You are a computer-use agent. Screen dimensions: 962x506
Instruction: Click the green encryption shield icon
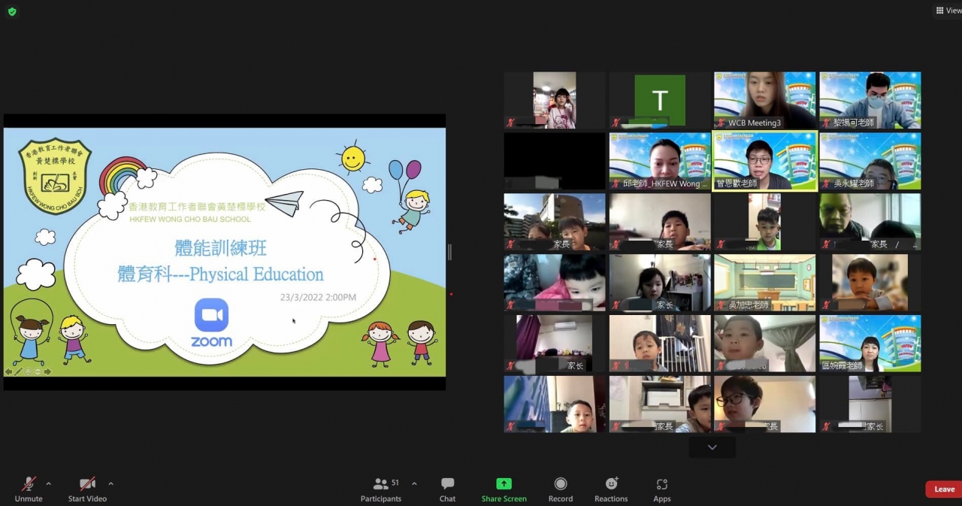click(11, 11)
